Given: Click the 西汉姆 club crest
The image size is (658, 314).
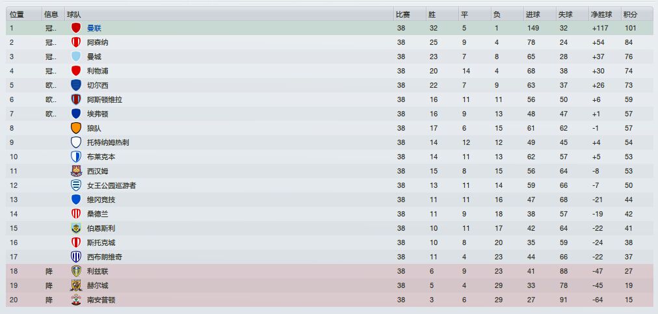Looking at the screenshot, I should pos(76,171).
